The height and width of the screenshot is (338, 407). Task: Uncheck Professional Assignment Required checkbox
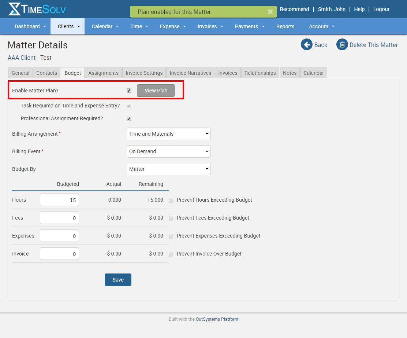point(129,119)
